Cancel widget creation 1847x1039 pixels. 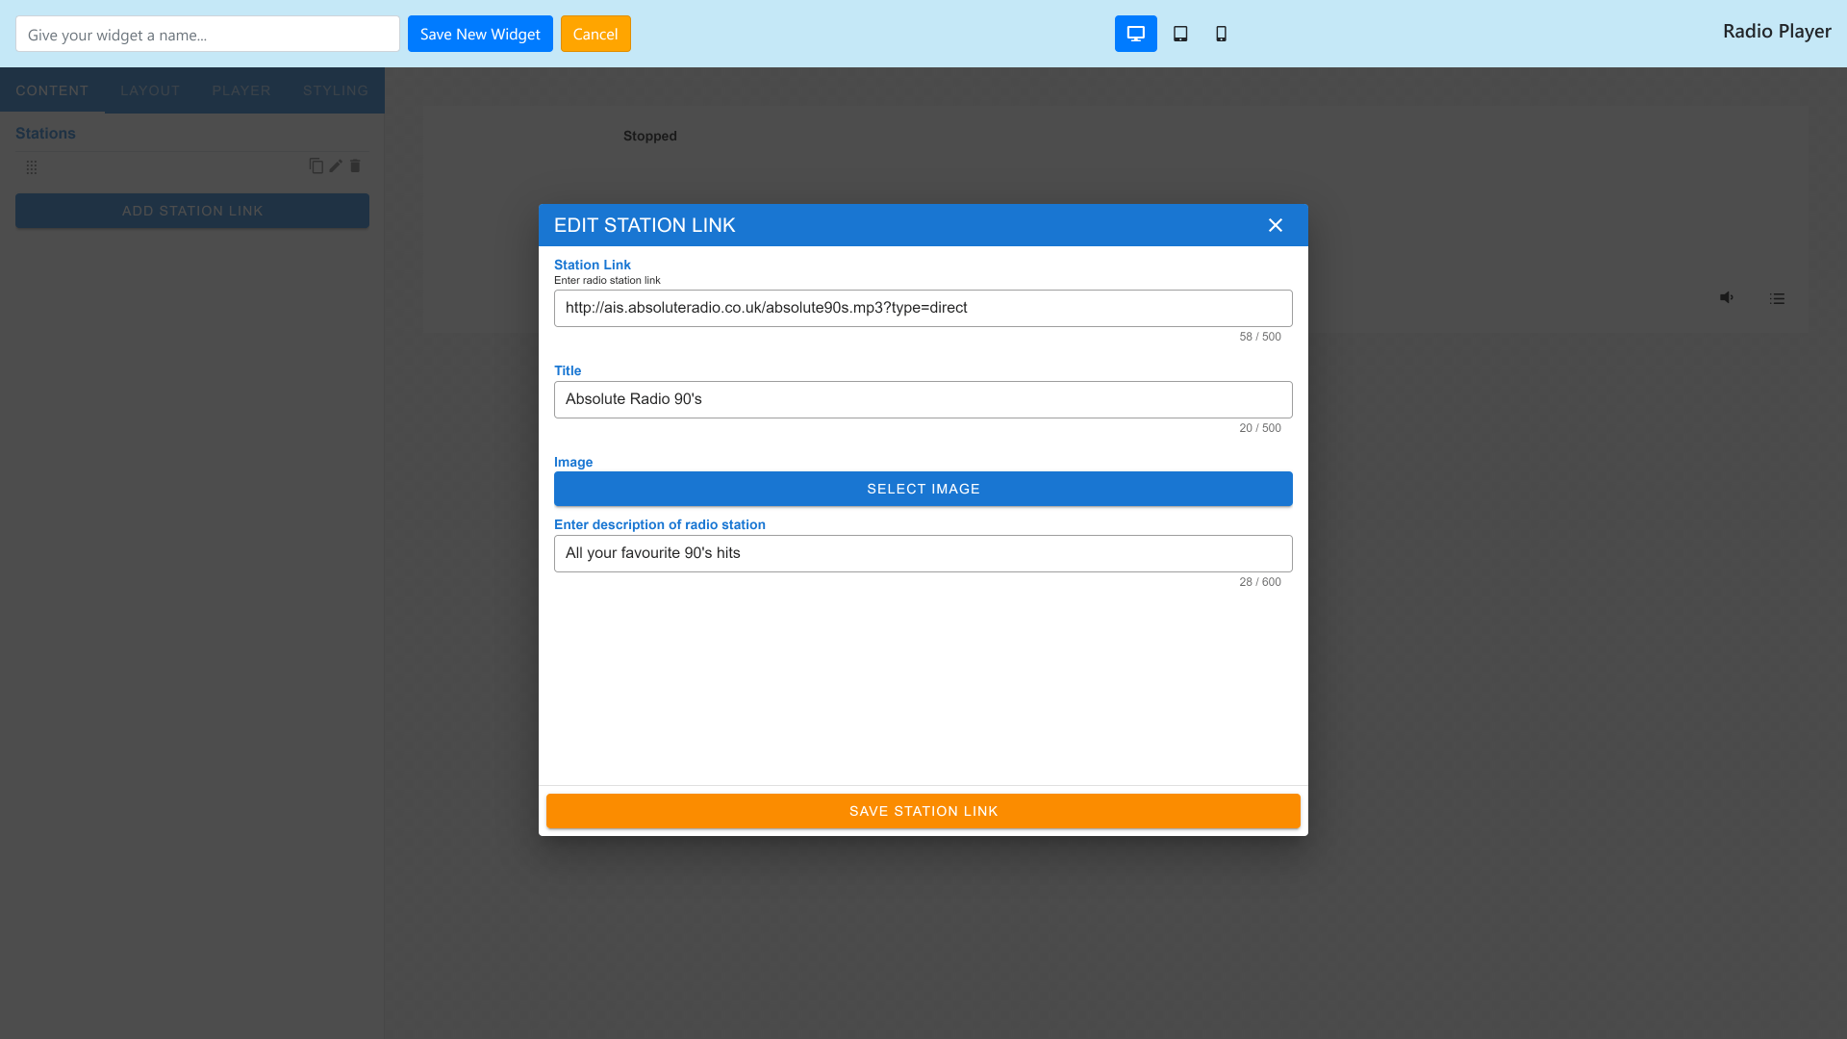pyautogui.click(x=595, y=34)
